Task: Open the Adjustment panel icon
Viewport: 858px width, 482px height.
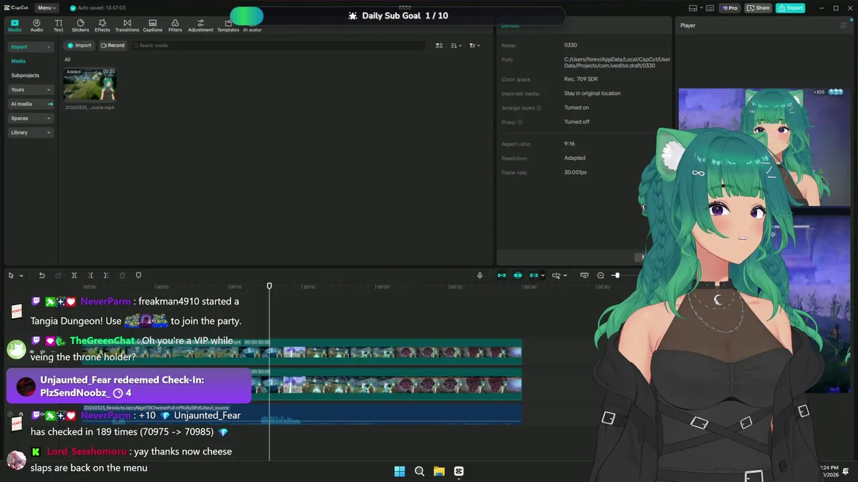Action: [200, 25]
